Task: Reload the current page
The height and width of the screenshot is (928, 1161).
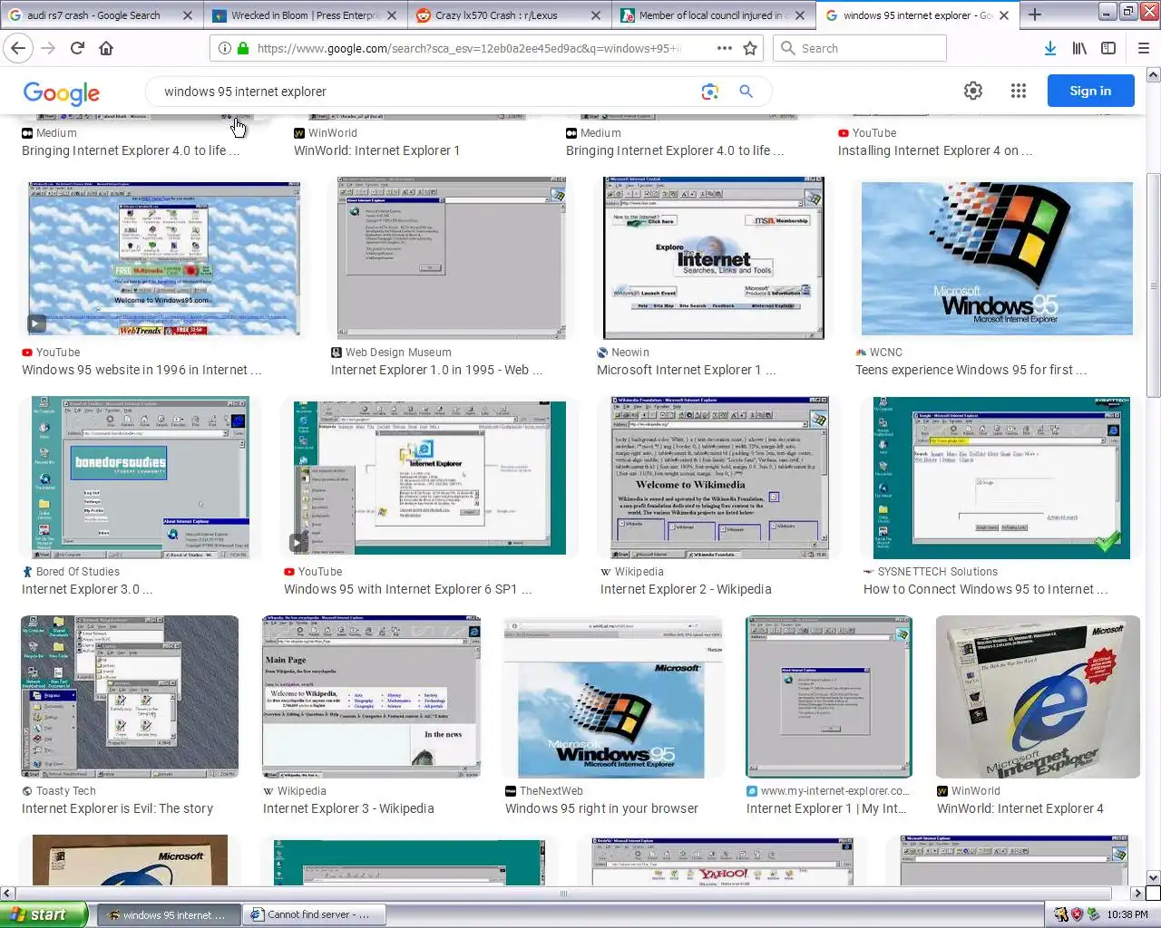Action: click(77, 48)
